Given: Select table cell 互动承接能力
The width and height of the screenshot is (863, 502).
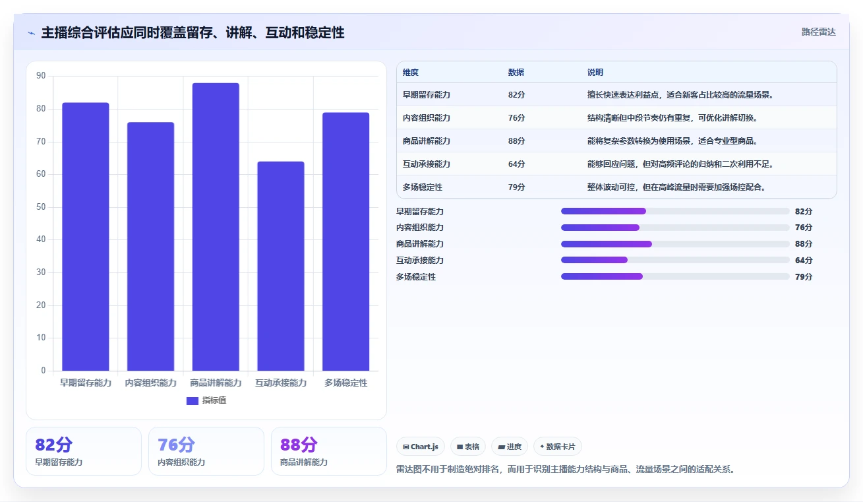Looking at the screenshot, I should click(x=427, y=164).
